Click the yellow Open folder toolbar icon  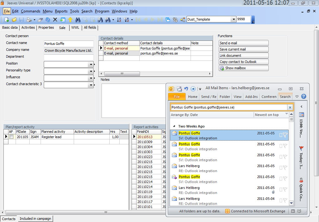point(14,20)
